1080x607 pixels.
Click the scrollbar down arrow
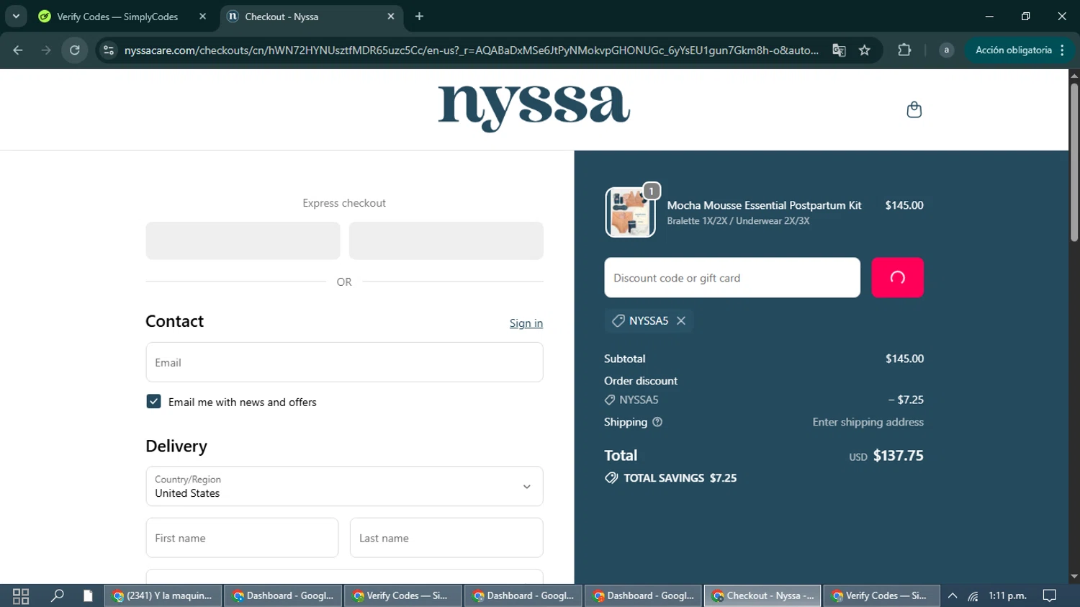(1074, 577)
